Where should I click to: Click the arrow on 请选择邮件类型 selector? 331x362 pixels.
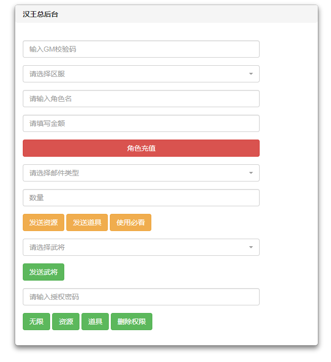(x=251, y=173)
